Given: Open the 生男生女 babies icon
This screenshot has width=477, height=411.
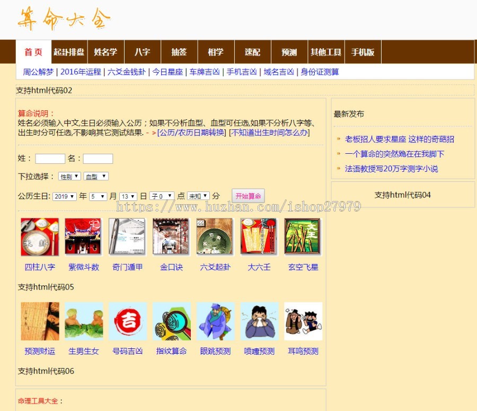Looking at the screenshot, I should (x=84, y=321).
